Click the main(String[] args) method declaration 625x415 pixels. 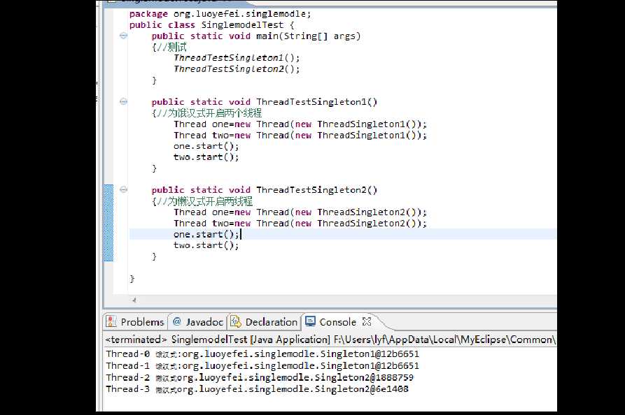tap(256, 36)
